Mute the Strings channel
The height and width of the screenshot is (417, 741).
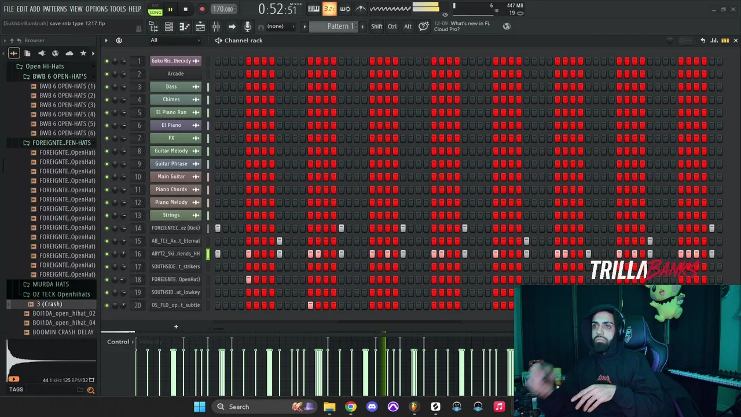click(107, 215)
